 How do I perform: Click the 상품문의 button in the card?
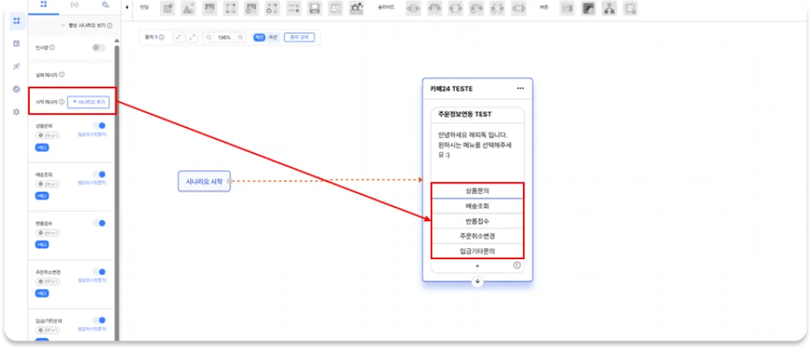[x=478, y=191]
